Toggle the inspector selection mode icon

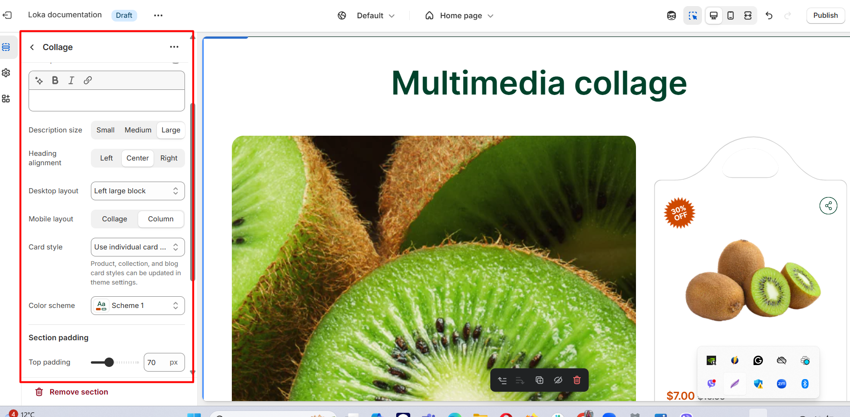pyautogui.click(x=693, y=15)
